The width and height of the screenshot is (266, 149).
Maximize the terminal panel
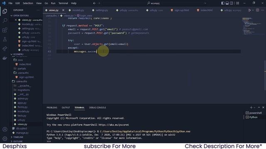[x=259, y=108]
